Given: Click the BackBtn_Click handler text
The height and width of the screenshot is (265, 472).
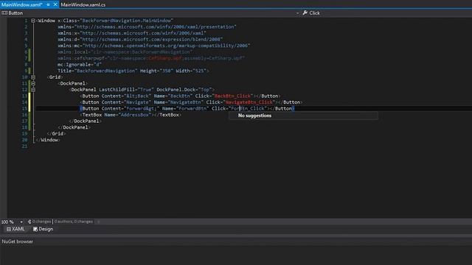Looking at the screenshot, I should [233, 96].
